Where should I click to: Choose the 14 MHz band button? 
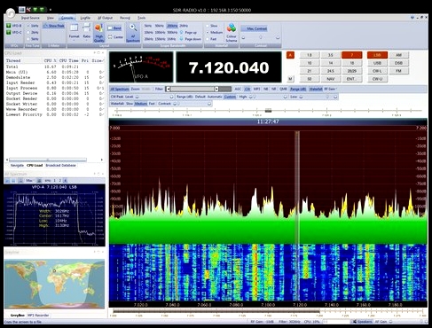pos(331,63)
